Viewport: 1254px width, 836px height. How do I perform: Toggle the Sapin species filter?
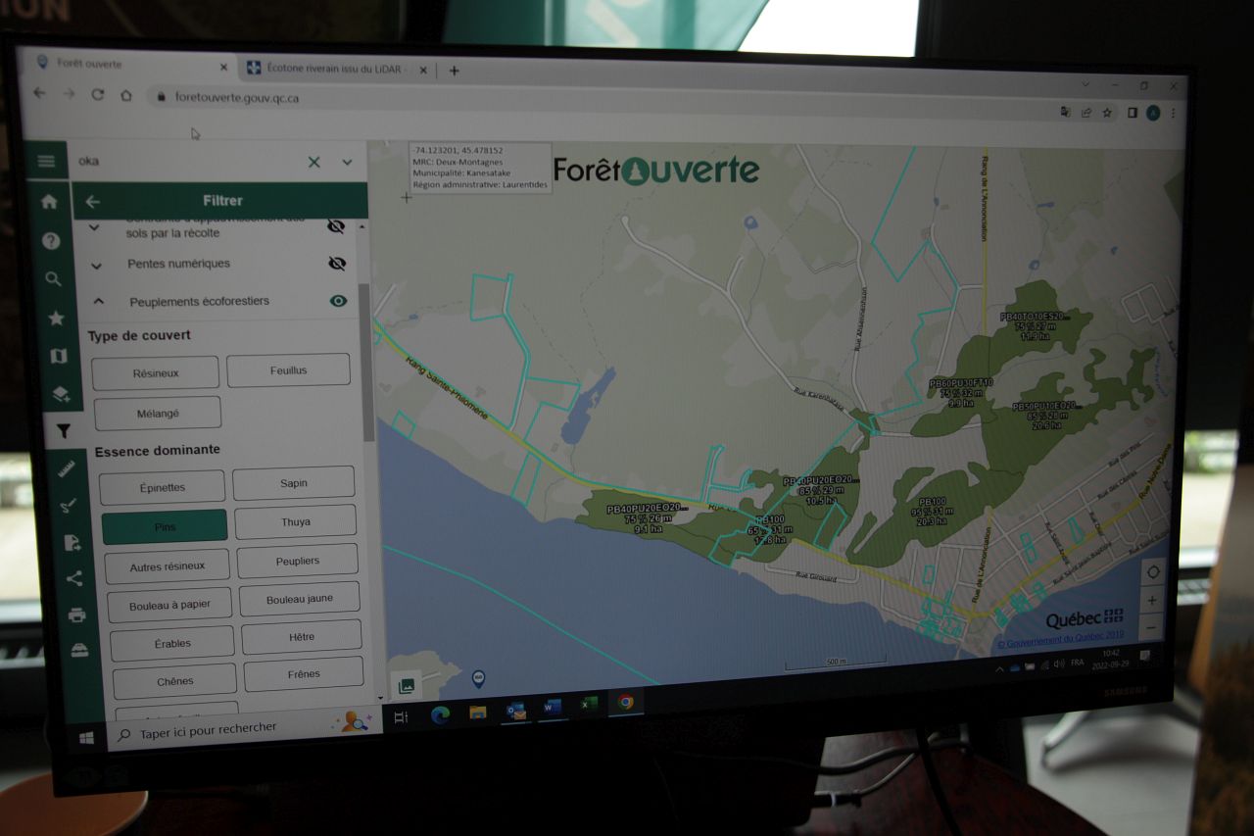[294, 483]
